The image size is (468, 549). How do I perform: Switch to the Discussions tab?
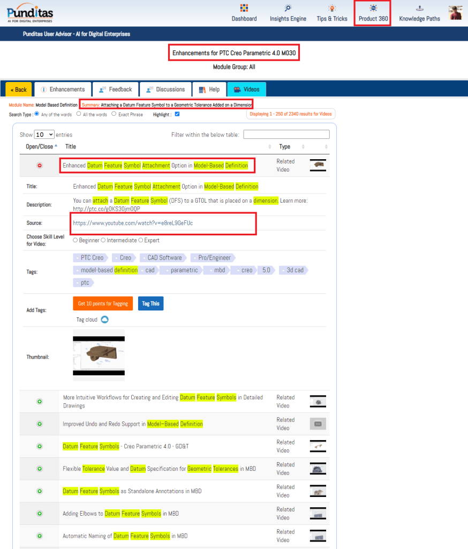(x=165, y=90)
